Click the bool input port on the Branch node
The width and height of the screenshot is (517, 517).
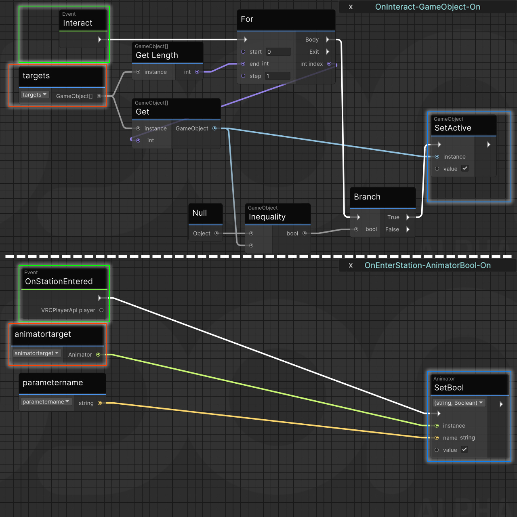pos(356,229)
